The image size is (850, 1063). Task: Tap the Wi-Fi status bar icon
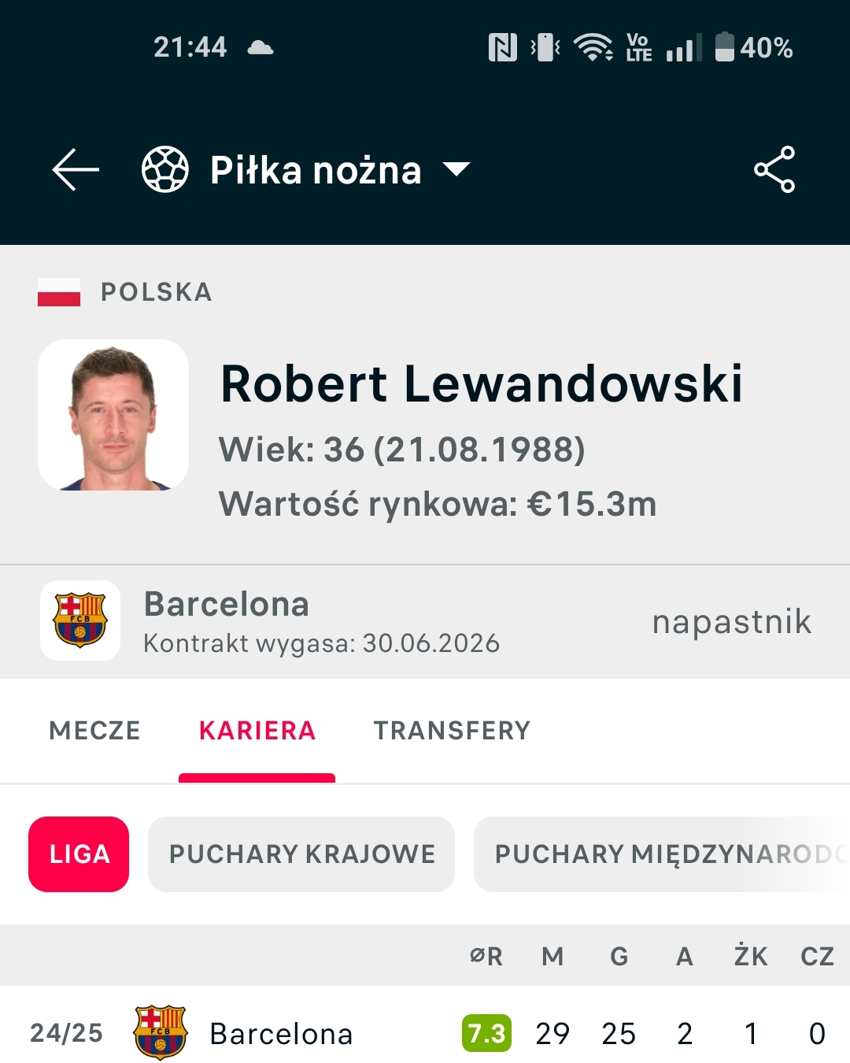point(593,47)
